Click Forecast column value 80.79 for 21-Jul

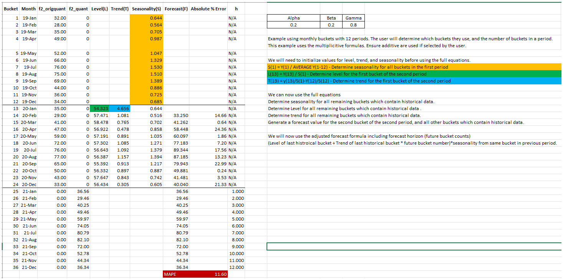[x=176, y=233]
